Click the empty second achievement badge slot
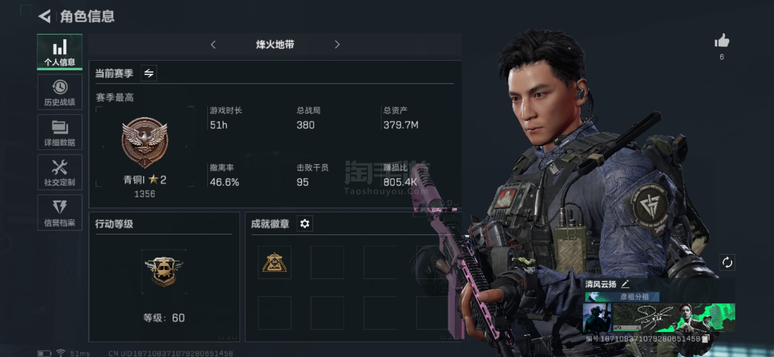This screenshot has width=774, height=357. coord(327,262)
